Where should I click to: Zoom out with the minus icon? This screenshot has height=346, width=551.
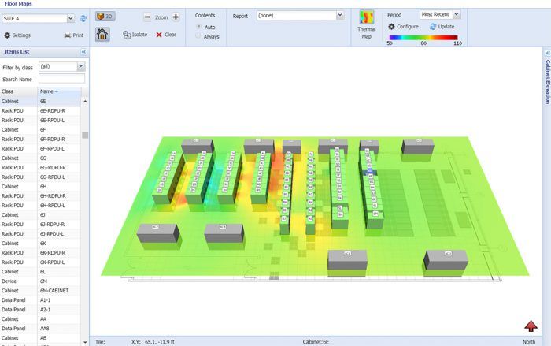tap(148, 17)
